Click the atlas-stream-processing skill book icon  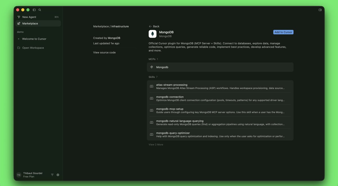coord(152,86)
